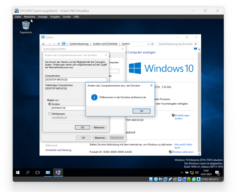Open the volume tray icon
This screenshot has width=239, height=192.
(x=197, y=172)
